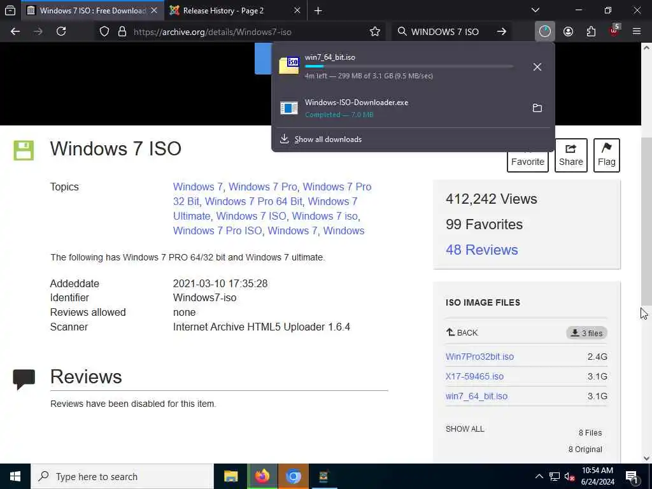Open network tray icon

(555, 476)
